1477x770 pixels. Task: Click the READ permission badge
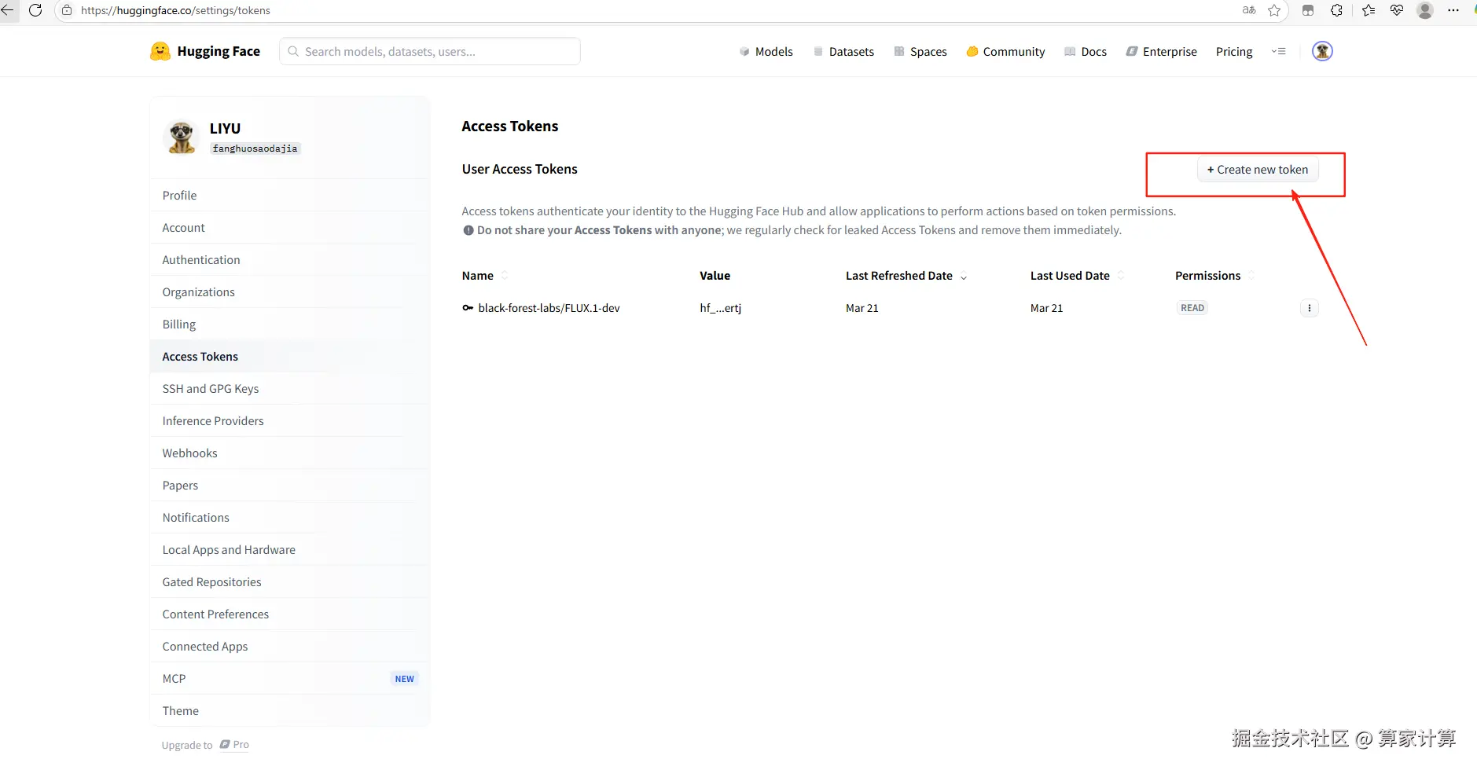pos(1192,308)
